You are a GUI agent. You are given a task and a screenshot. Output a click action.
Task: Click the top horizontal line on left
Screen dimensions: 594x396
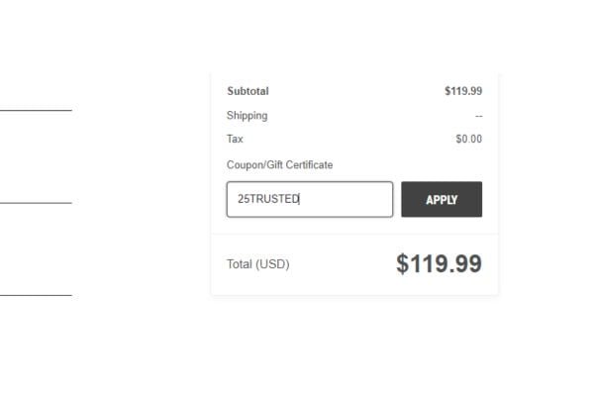[36, 110]
